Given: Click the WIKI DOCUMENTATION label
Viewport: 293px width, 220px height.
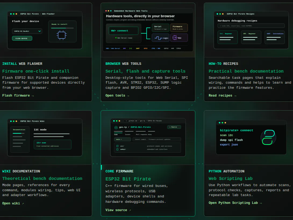Looking at the screenshot, I should (x=21, y=171).
